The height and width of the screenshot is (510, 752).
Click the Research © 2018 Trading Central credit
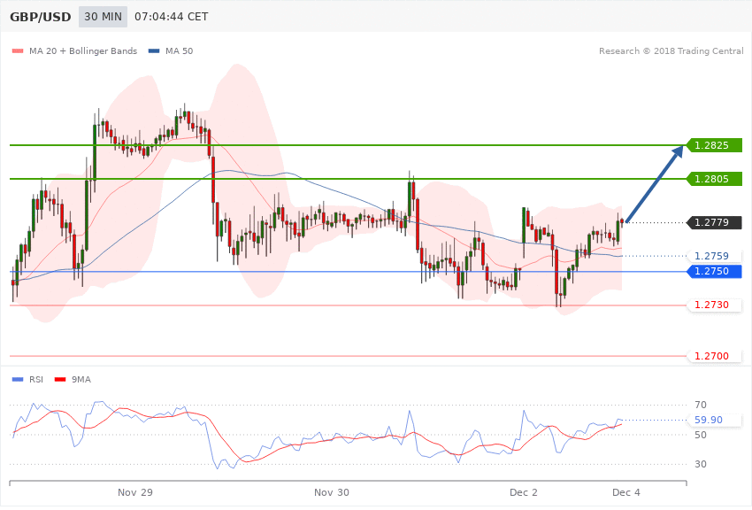[671, 50]
